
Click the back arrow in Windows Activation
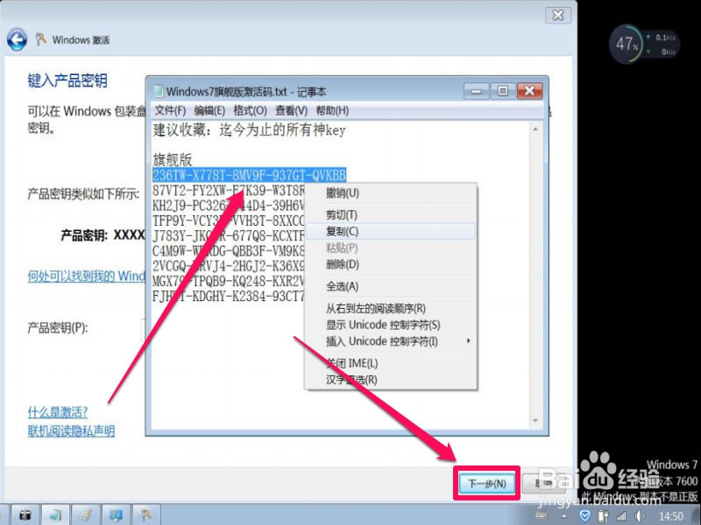click(x=17, y=39)
